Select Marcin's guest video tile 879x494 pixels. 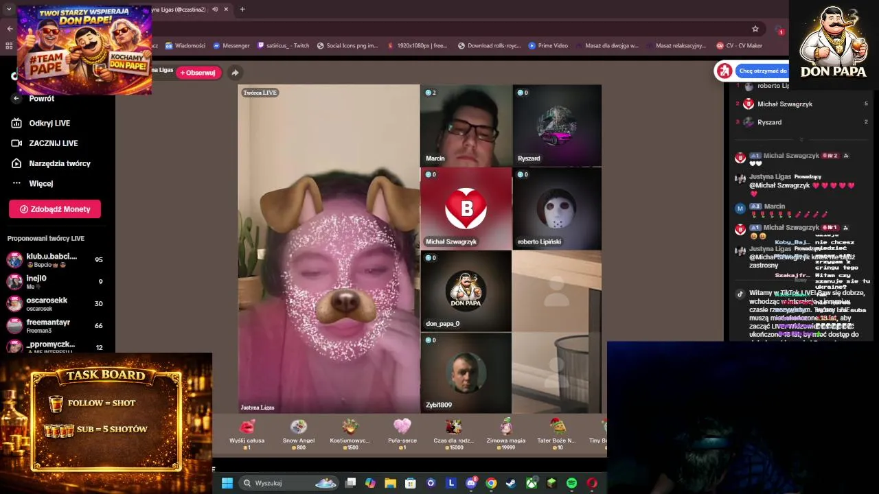pos(466,126)
